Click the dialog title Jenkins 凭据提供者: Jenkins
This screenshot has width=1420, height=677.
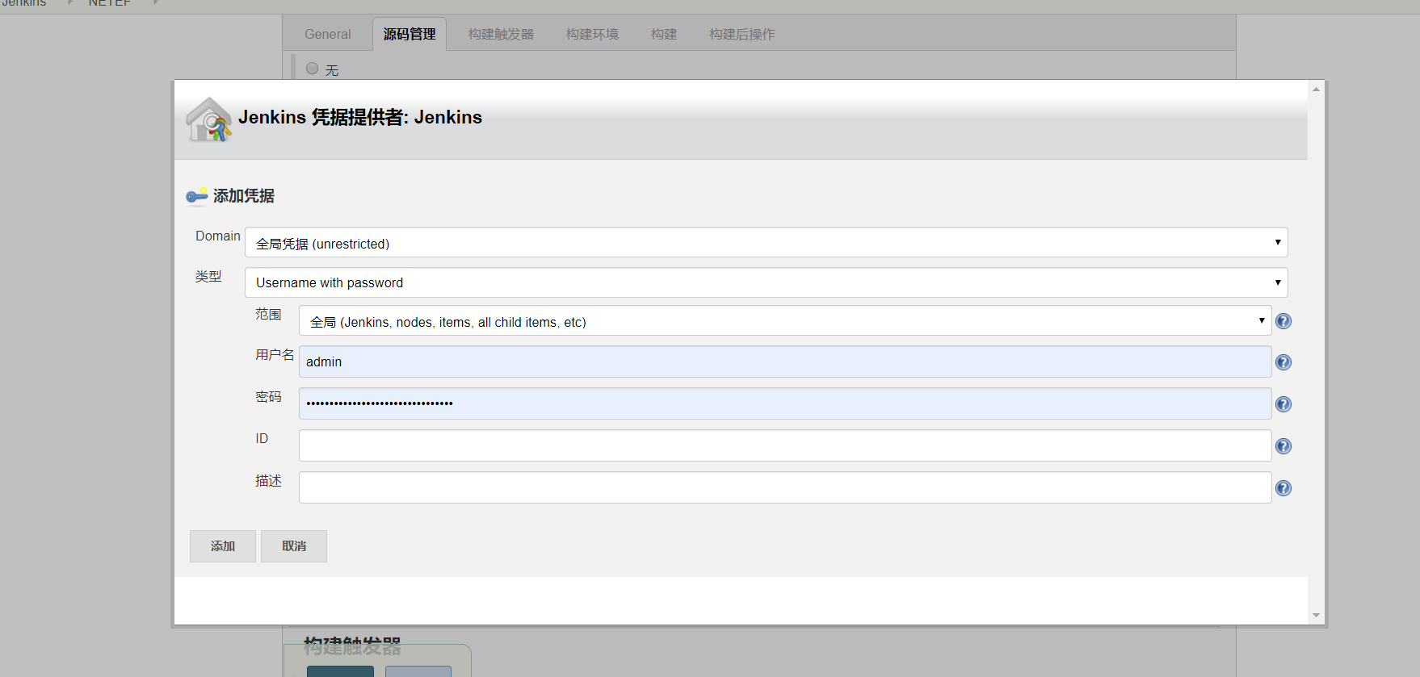click(360, 117)
